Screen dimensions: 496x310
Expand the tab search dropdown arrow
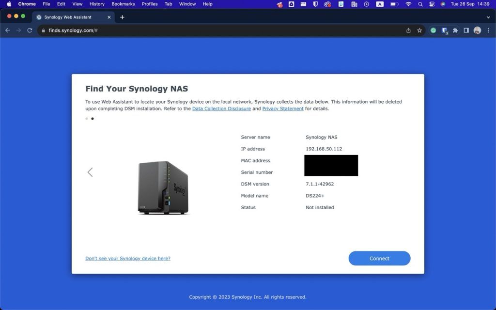(488, 17)
